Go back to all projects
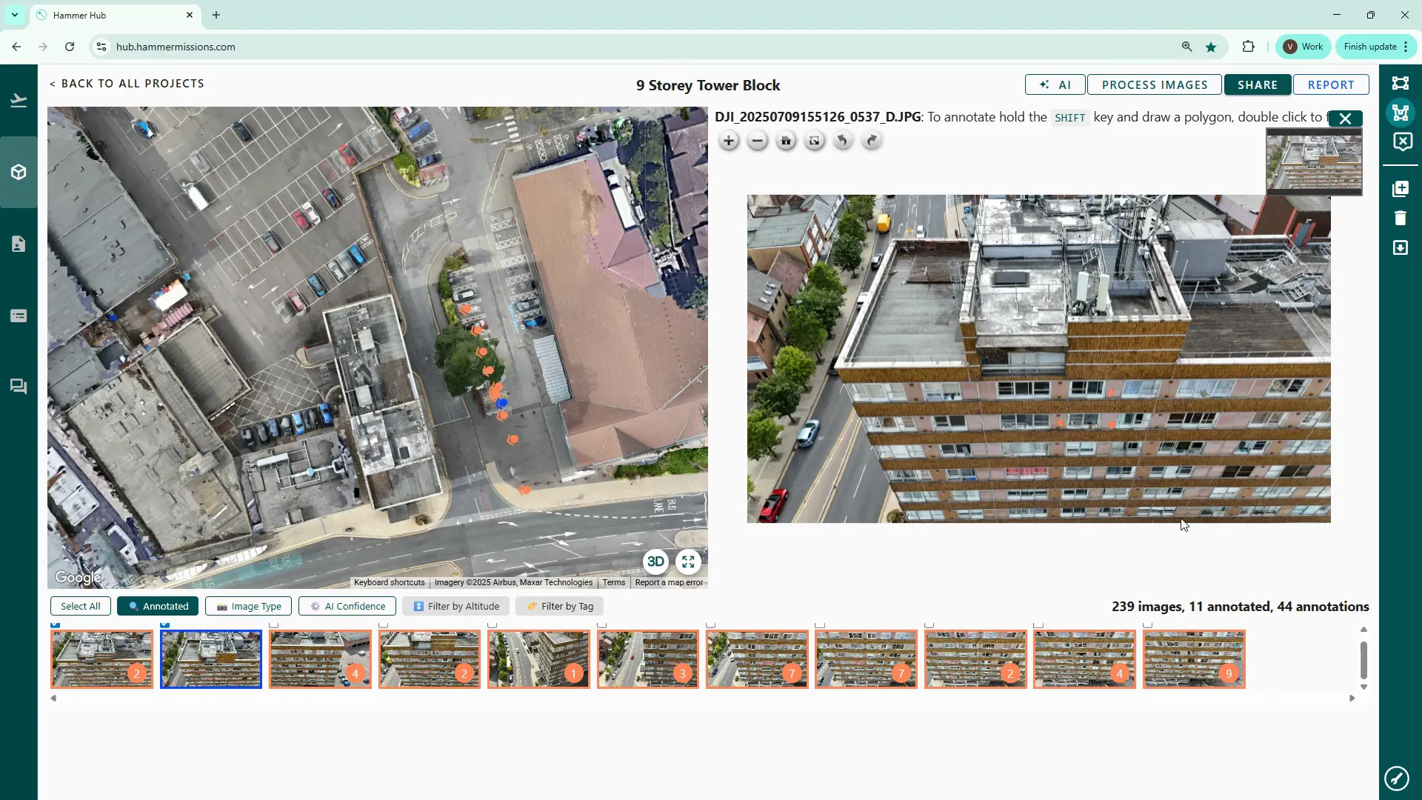The image size is (1422, 800). (127, 84)
